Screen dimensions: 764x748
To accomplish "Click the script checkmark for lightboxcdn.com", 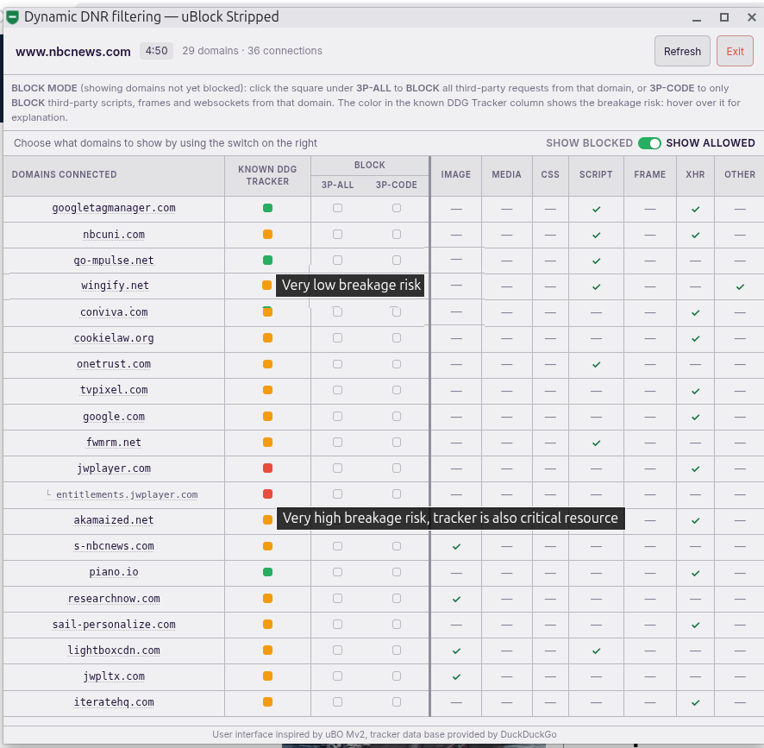I will [597, 651].
